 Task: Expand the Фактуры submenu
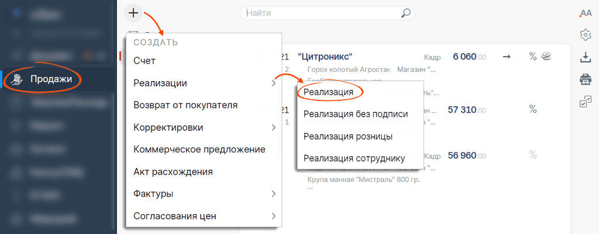204,194
